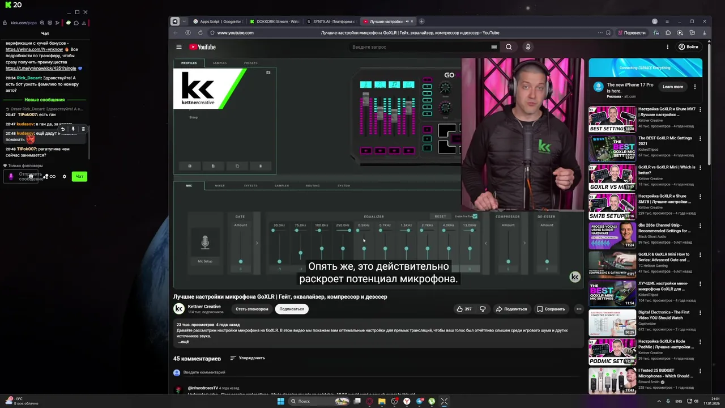This screenshot has width=725, height=408.
Task: Switch to Apps Script browser tab
Action: click(x=217, y=22)
